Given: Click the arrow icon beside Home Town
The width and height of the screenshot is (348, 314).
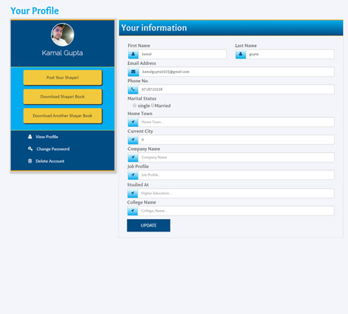Looking at the screenshot, I should 133,122.
